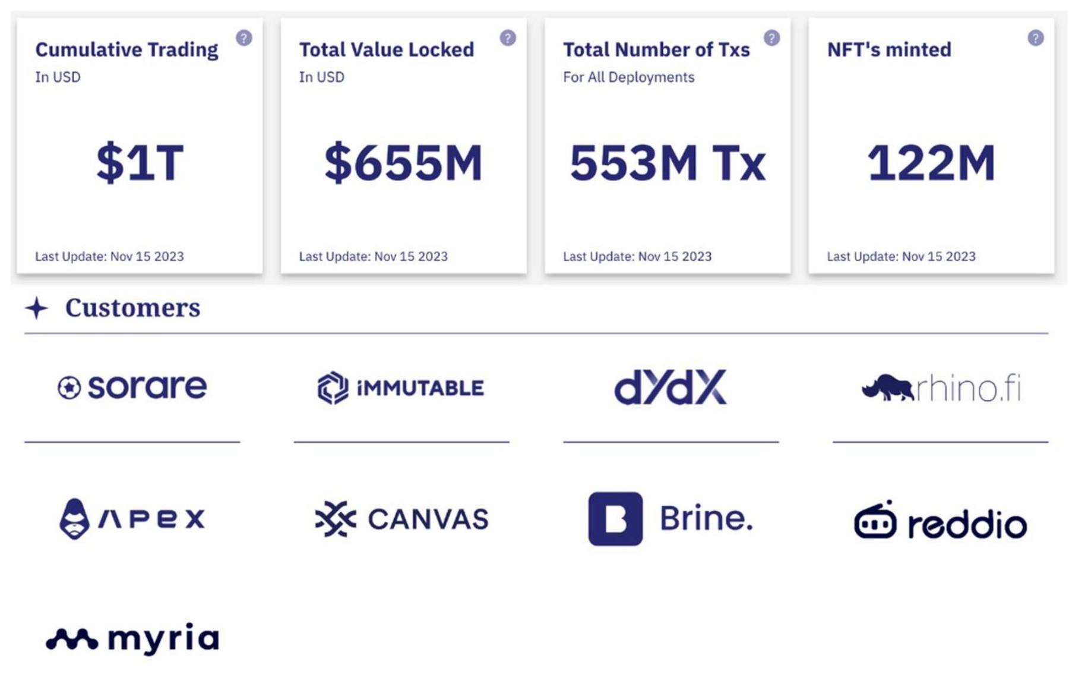Click help icon on Cumulative Trading card
Viewport: 1069px width, 677px height.
pyautogui.click(x=244, y=38)
